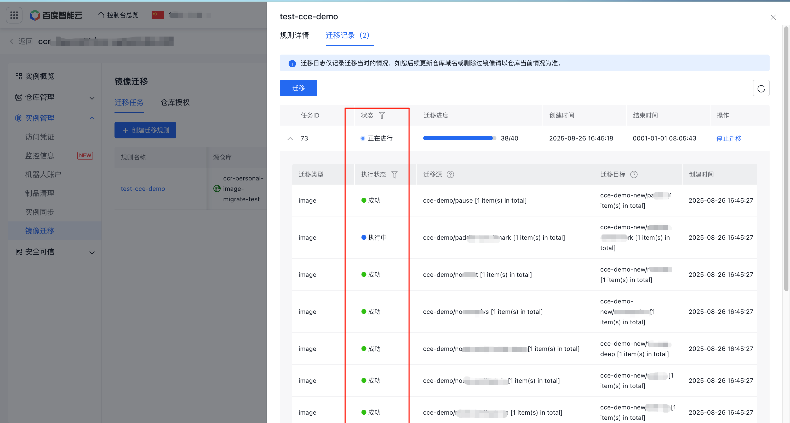The height and width of the screenshot is (423, 790).
Task: Click the plus icon in 创建迁移规则
Action: pyautogui.click(x=125, y=131)
